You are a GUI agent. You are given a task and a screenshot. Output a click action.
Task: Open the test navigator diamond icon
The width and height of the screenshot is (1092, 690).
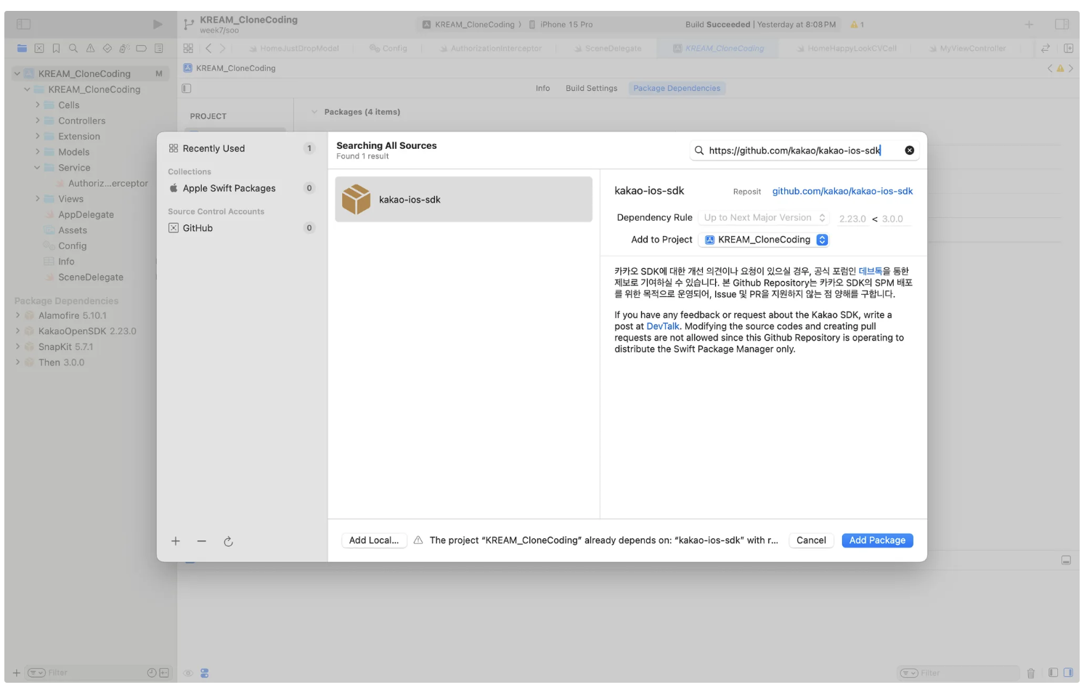click(x=107, y=49)
